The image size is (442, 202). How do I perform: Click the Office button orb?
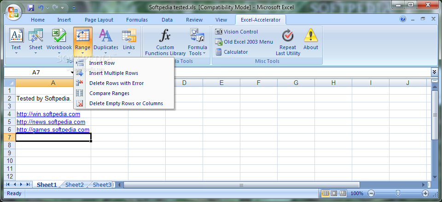click(x=13, y=13)
